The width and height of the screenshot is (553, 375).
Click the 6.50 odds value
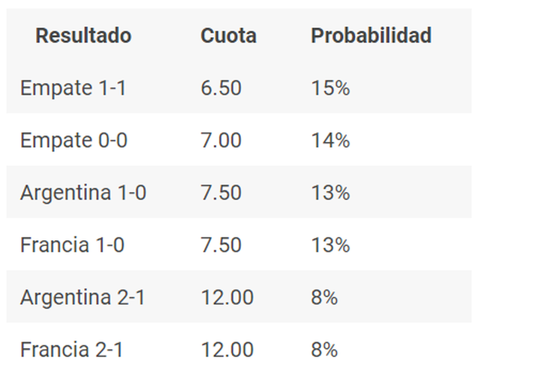coord(221,87)
